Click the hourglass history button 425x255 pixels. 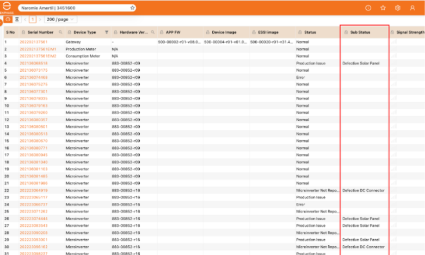pyautogui.click(x=17, y=19)
